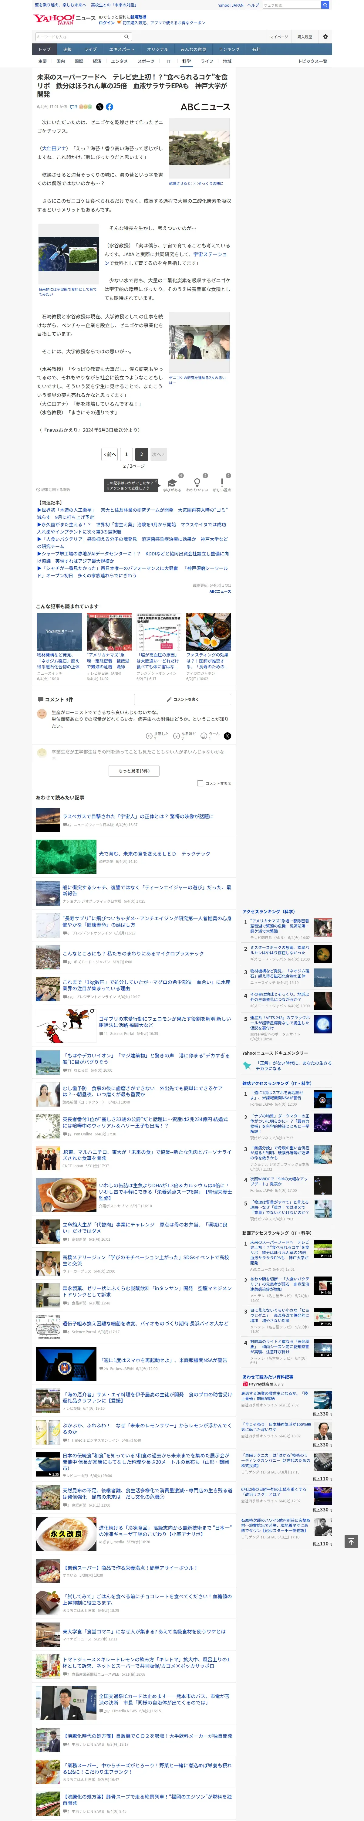
Task: Share the article on Facebook
Action: [x=110, y=107]
